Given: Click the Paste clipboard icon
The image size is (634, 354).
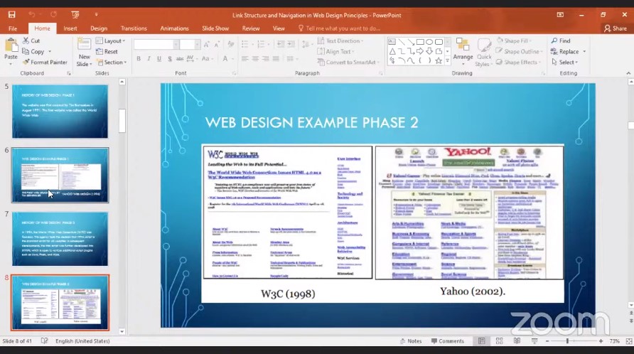Looking at the screenshot, I should (11, 45).
